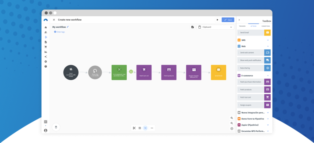Expand the SMS actions section
Viewport: 314px width, 143px height.
click(268, 40)
